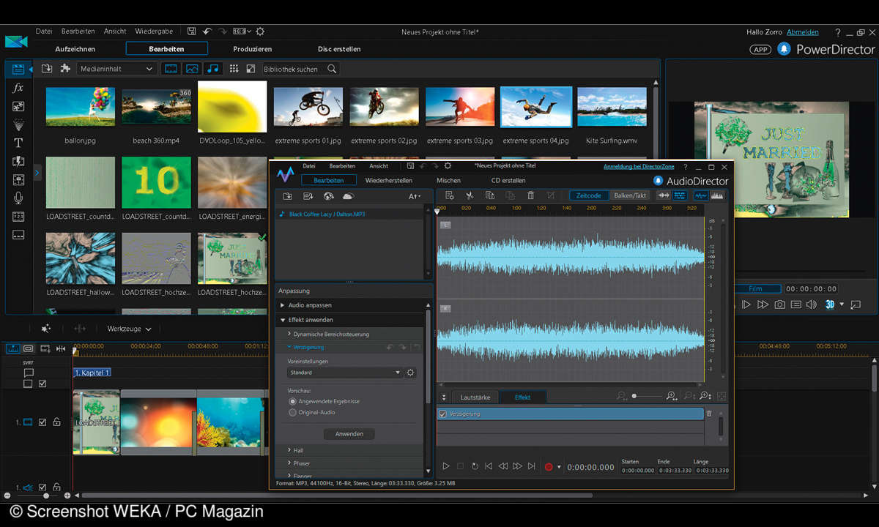Uncheck the Verzögerung effect checkbox

point(442,414)
